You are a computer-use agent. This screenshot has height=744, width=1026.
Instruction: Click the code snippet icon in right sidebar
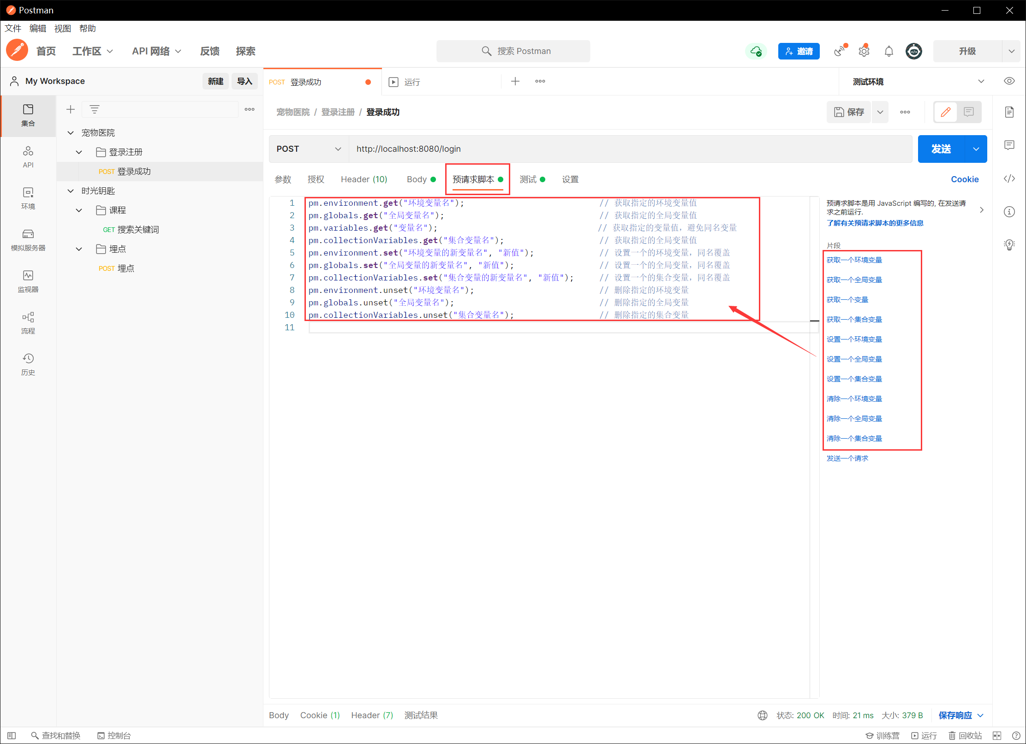pyautogui.click(x=1009, y=179)
